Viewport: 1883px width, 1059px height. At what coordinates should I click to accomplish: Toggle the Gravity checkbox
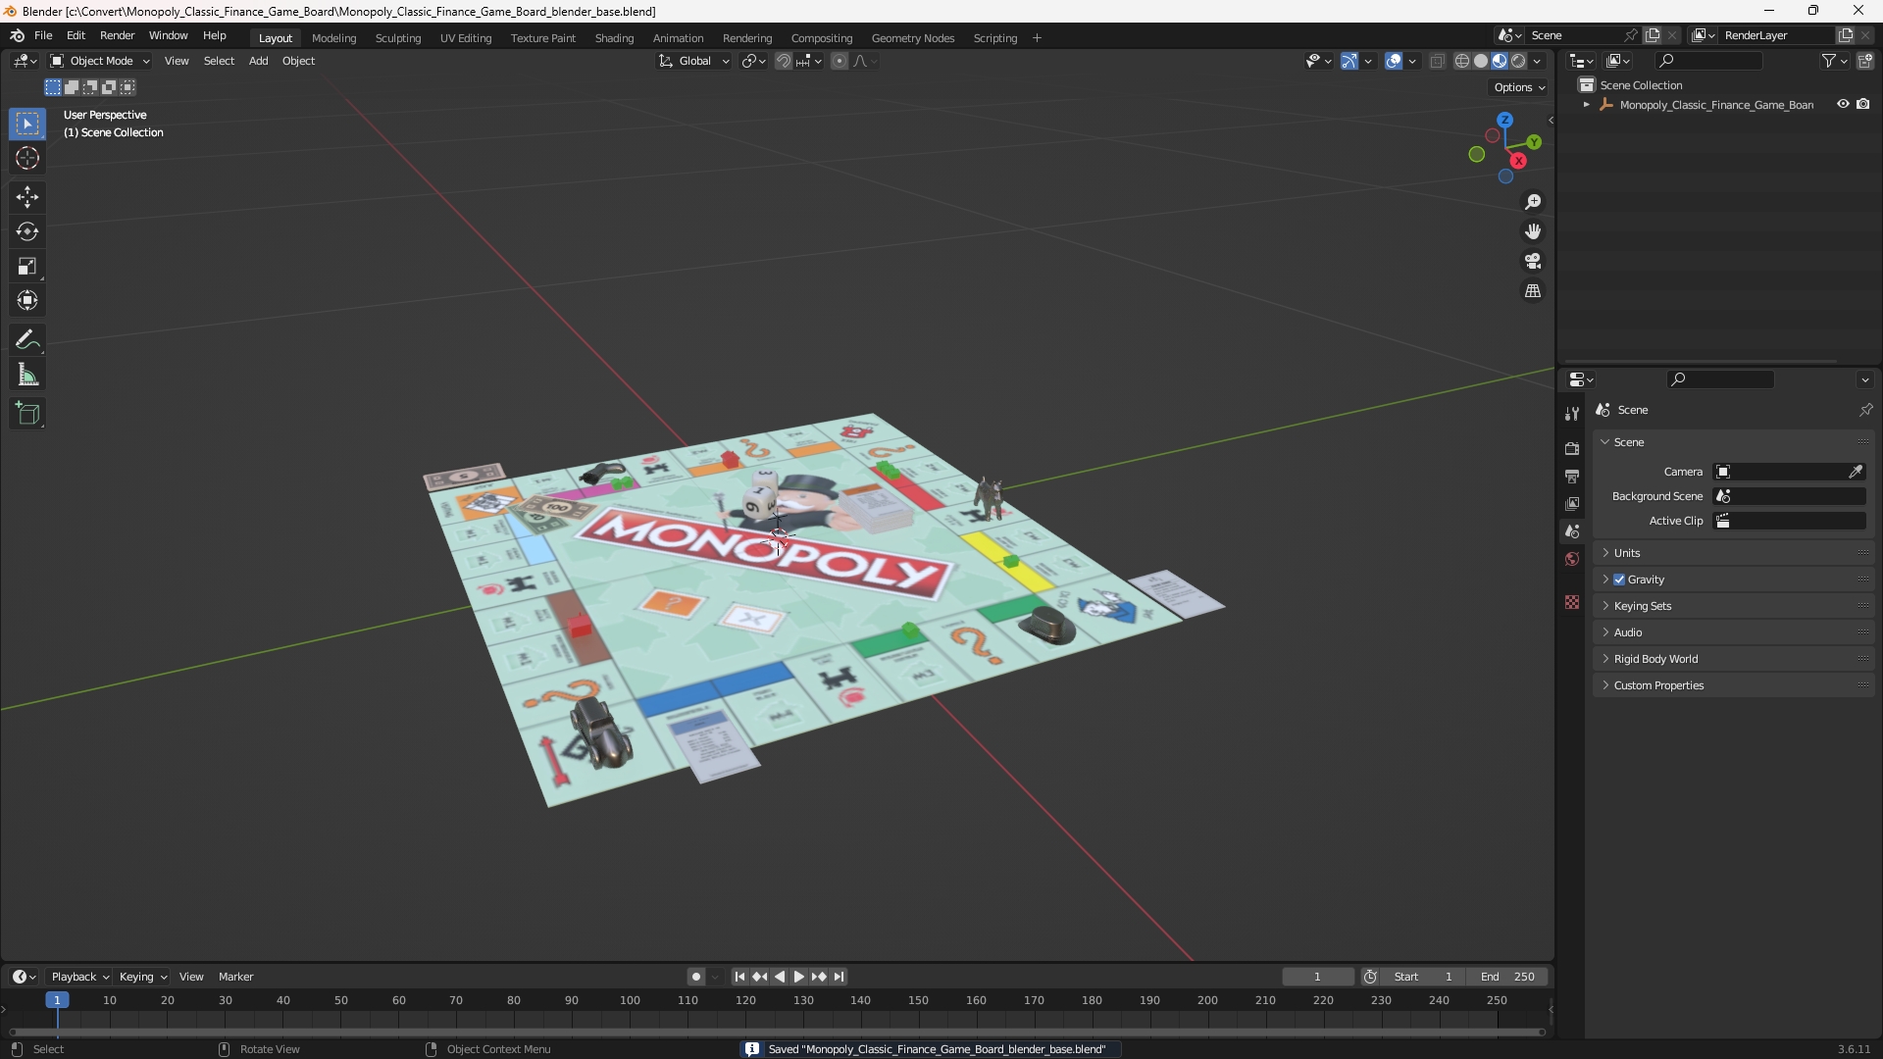(x=1619, y=580)
